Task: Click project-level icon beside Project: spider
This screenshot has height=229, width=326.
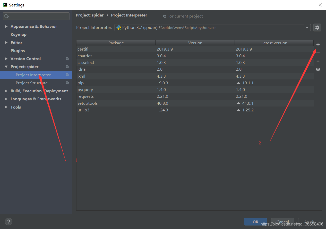Action: [x=67, y=67]
